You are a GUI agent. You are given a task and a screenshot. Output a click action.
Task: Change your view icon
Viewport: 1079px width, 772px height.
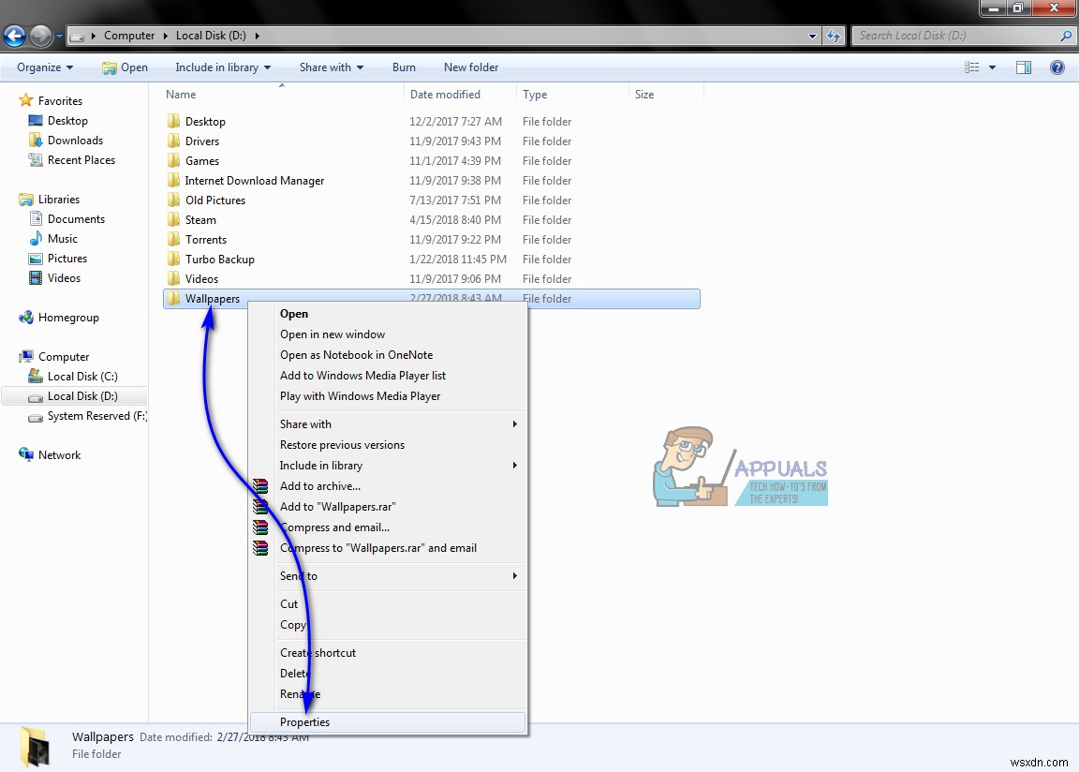[x=971, y=67]
